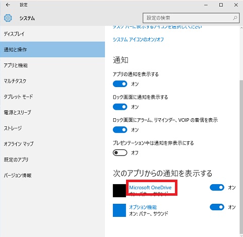Click the black Microsoft OneDrive app icon

click(x=119, y=191)
